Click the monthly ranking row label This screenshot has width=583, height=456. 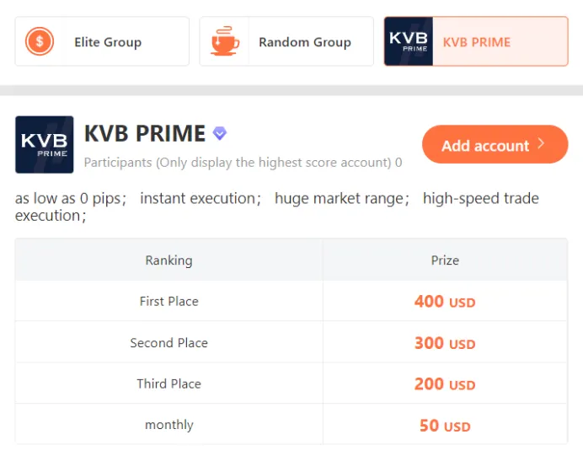click(x=169, y=424)
